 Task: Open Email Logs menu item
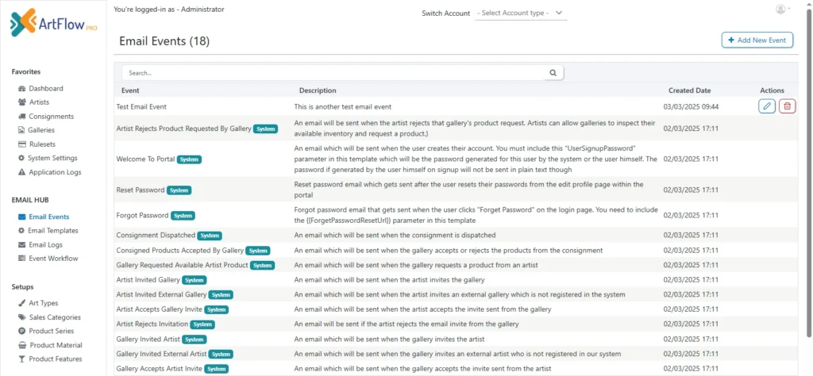(x=45, y=245)
